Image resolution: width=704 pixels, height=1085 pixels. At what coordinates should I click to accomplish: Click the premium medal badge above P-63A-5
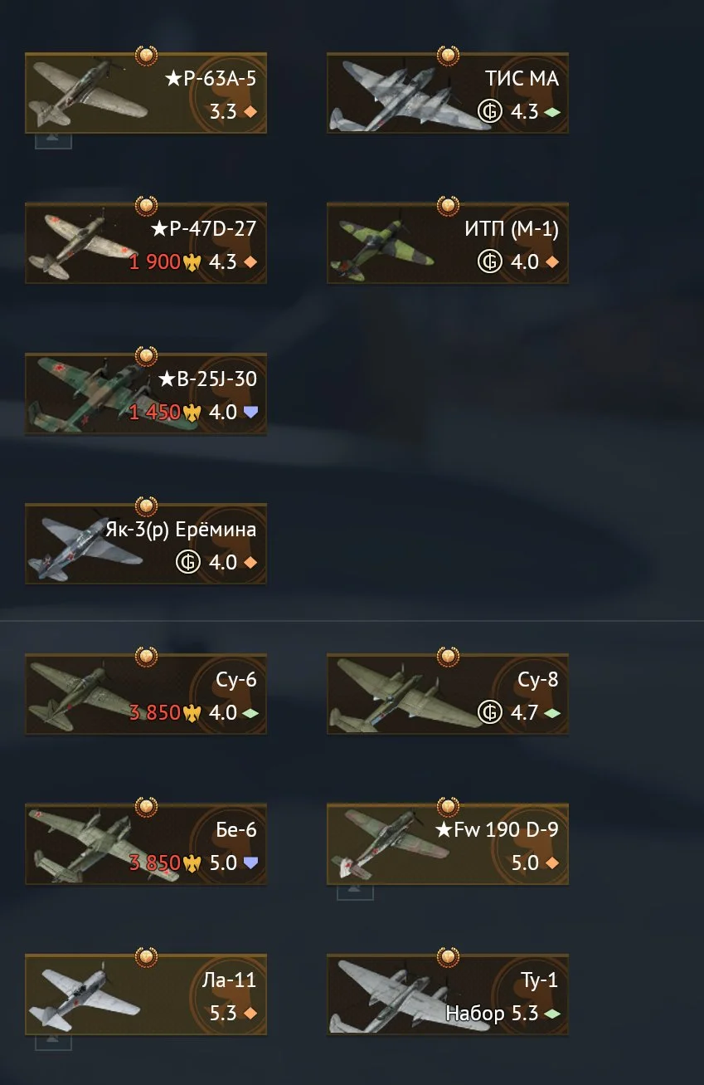[x=146, y=56]
